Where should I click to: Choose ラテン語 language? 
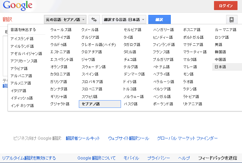pyautogui.click(x=190, y=89)
